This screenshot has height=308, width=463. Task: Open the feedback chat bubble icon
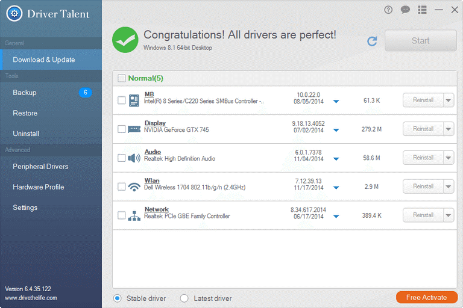click(405, 10)
